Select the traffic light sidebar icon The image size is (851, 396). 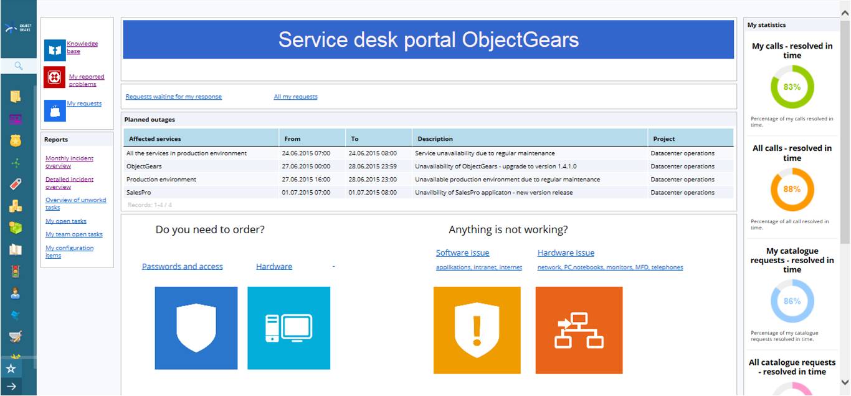[x=16, y=271]
